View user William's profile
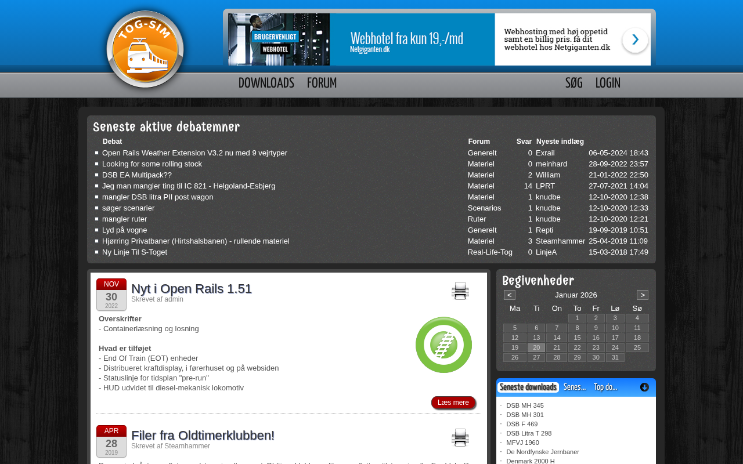 (x=548, y=175)
